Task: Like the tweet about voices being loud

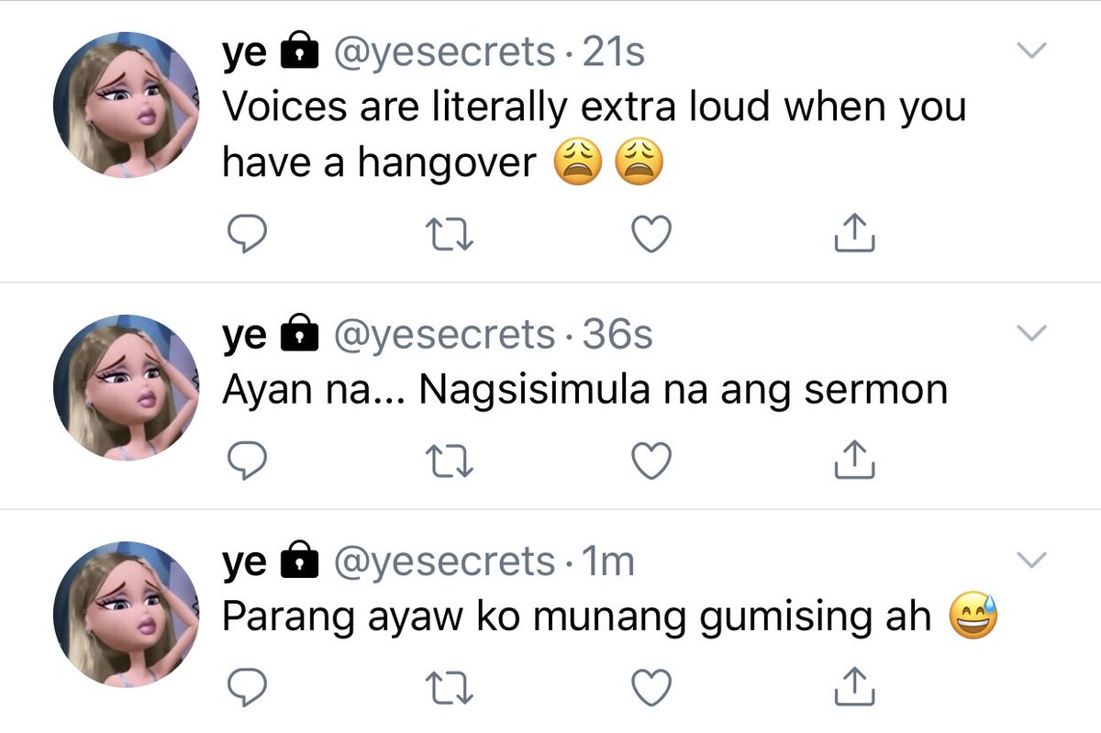Action: (652, 235)
